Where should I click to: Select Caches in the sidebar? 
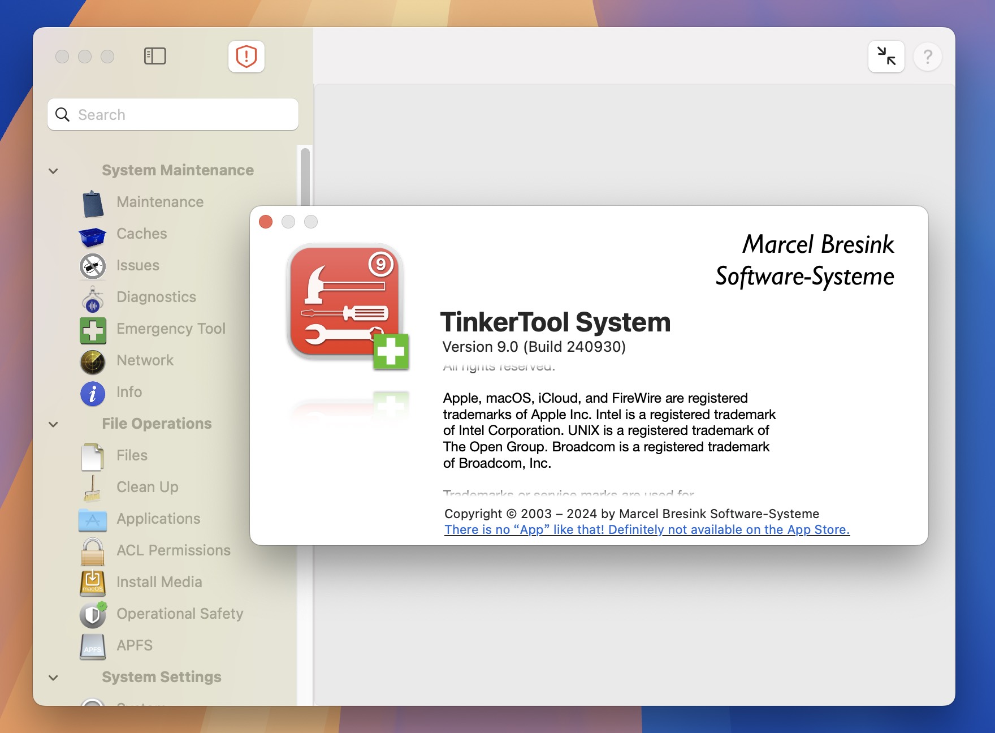[142, 234]
